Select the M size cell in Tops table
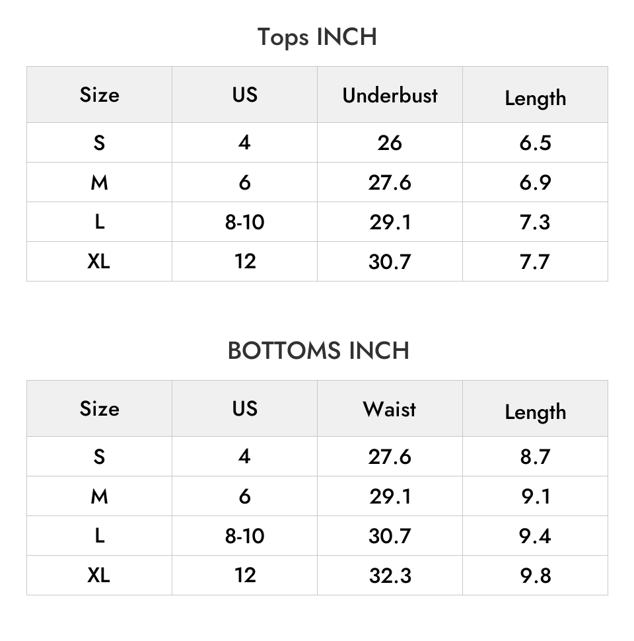Image resolution: width=634 pixels, height=641 pixels. point(99,182)
